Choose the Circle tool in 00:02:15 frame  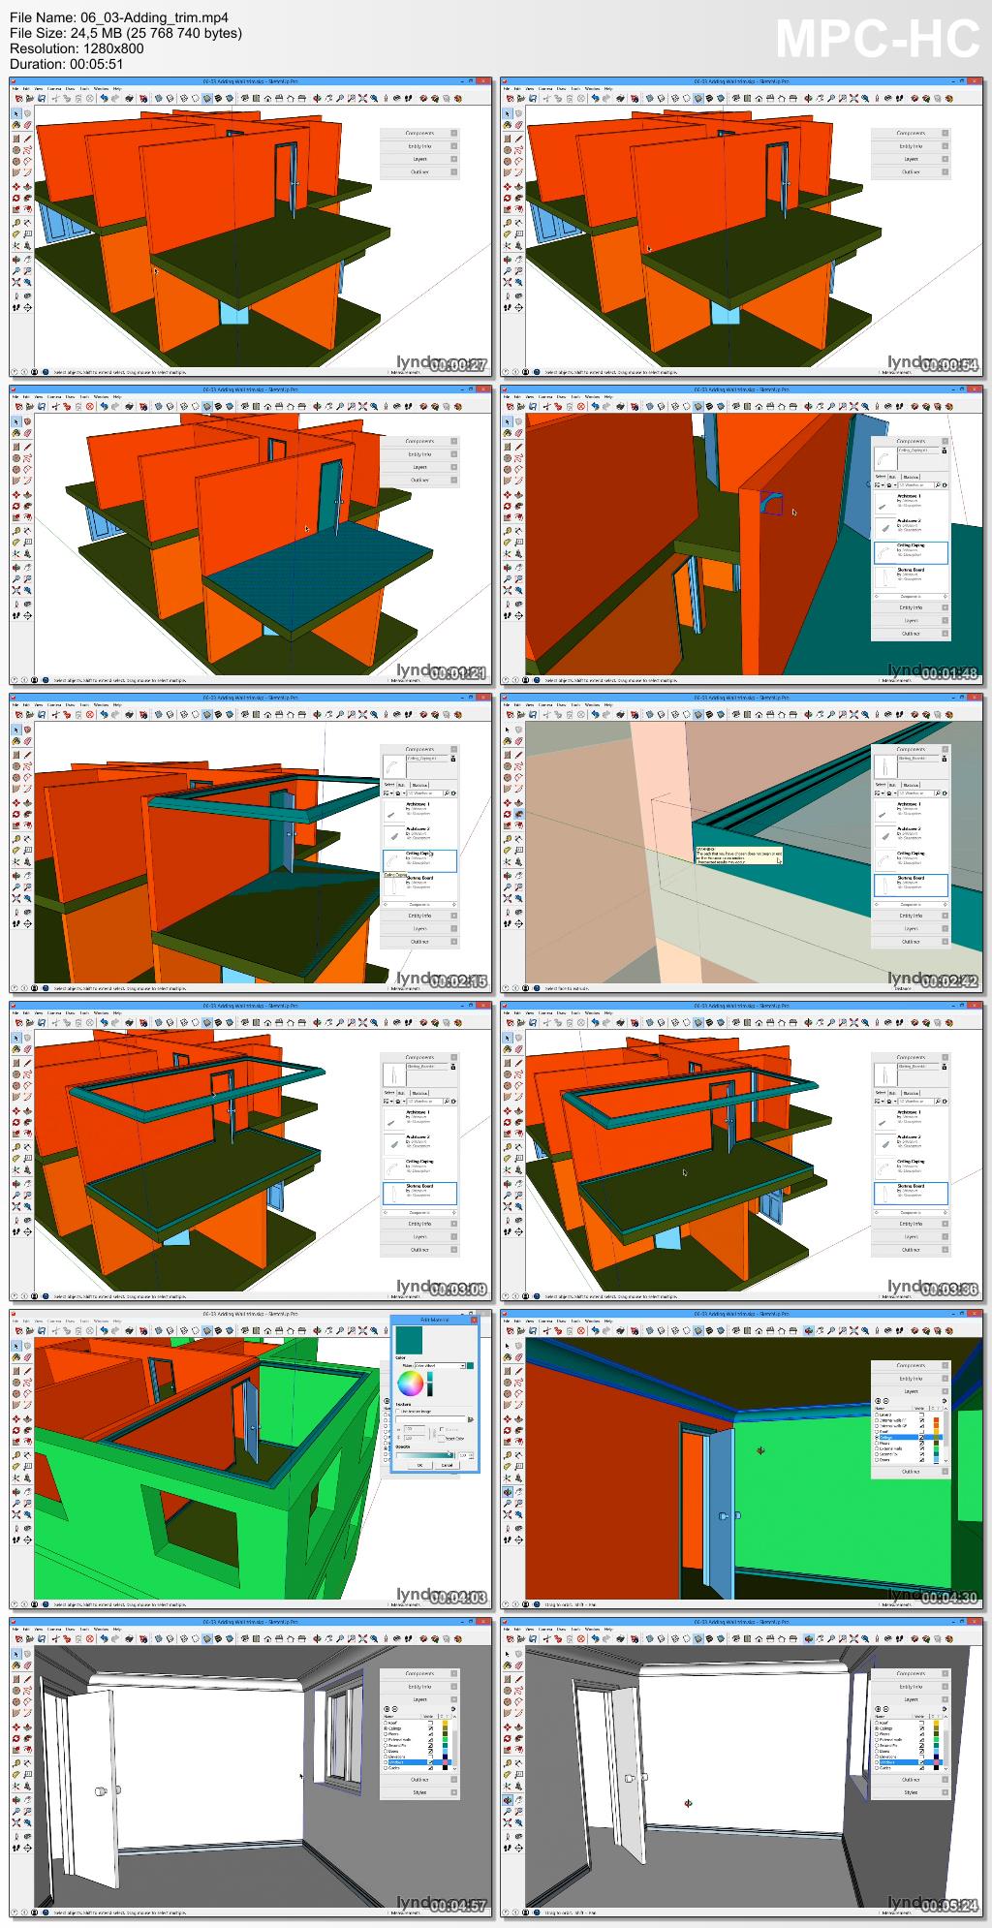pyautogui.click(x=16, y=765)
